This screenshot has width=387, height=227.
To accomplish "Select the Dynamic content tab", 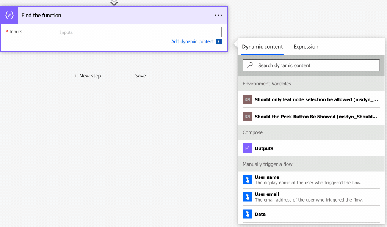I will tap(262, 47).
